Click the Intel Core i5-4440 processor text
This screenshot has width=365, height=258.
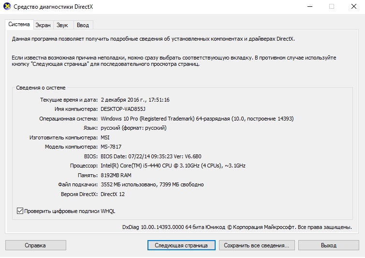coord(173,166)
